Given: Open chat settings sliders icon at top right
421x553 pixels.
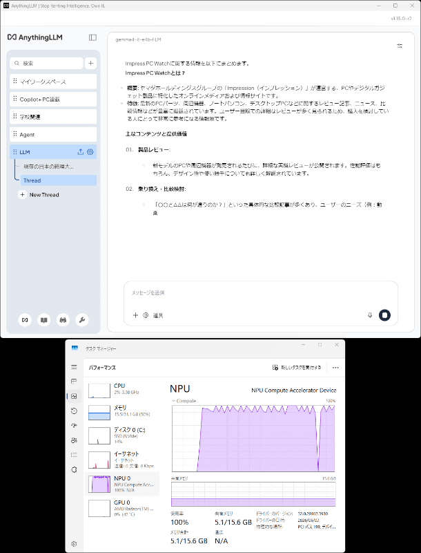Looking at the screenshot, I should point(400,46).
